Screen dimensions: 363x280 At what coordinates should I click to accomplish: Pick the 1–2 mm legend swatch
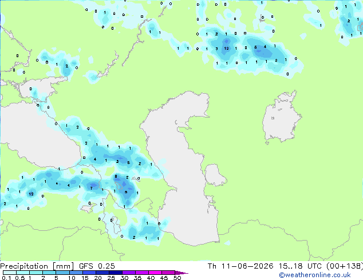click(36, 273)
